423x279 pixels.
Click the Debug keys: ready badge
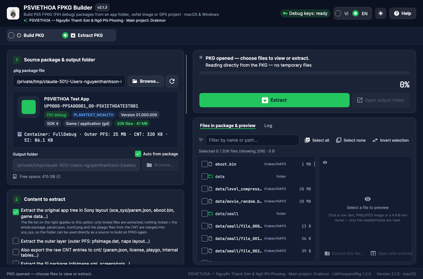[305, 13]
